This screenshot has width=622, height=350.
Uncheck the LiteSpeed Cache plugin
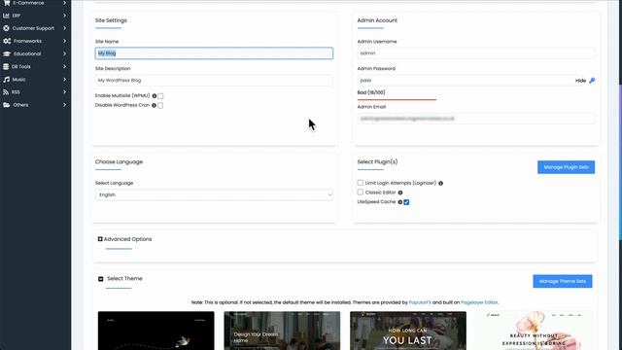click(x=406, y=202)
